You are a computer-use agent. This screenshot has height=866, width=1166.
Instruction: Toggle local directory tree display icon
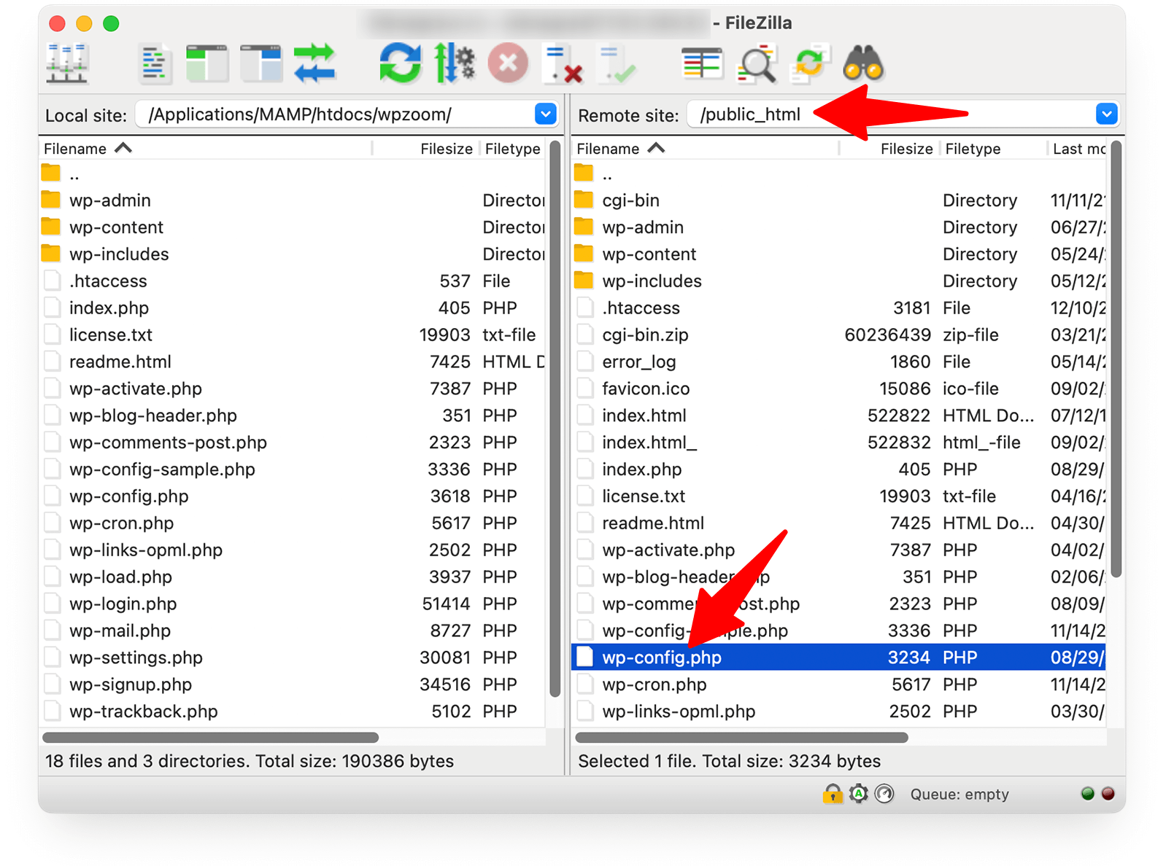click(207, 63)
